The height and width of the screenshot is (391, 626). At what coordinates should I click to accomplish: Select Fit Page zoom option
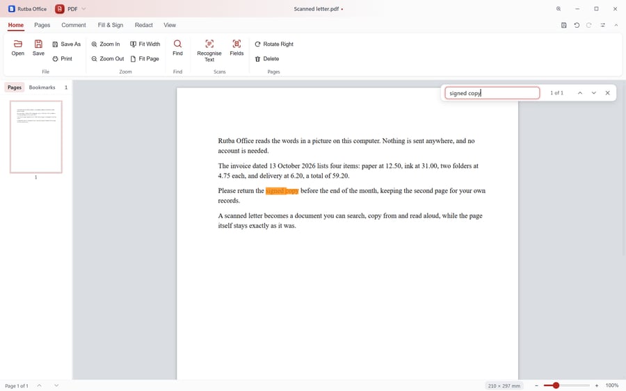coord(145,58)
